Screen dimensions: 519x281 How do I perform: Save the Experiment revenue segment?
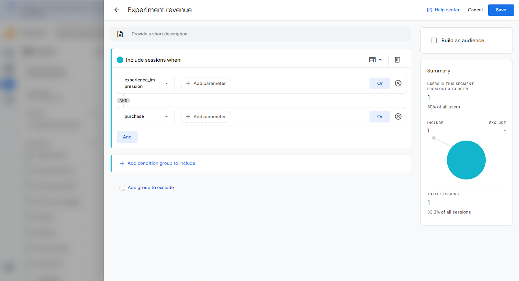[501, 10]
